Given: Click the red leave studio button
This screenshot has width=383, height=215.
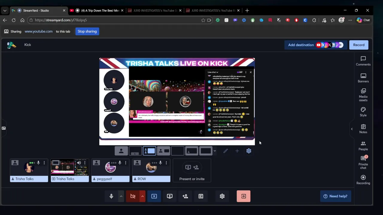Looking at the screenshot, I should pos(244,196).
